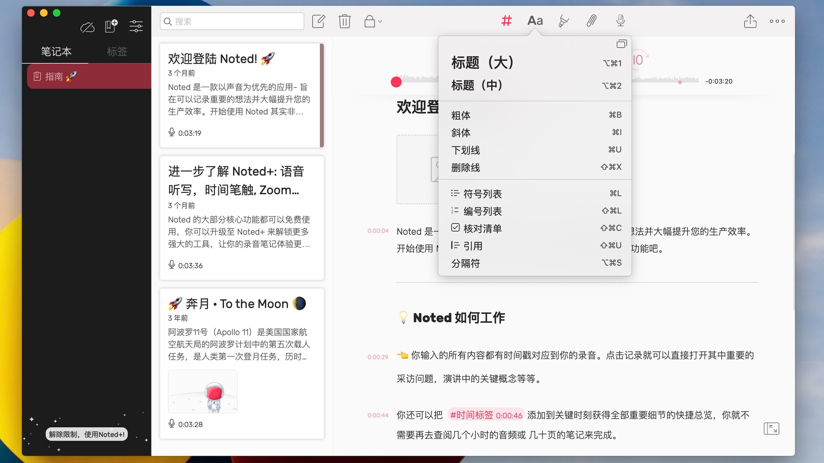Viewport: 824px width, 463px height.
Task: Delete note using trash icon
Action: (x=344, y=21)
